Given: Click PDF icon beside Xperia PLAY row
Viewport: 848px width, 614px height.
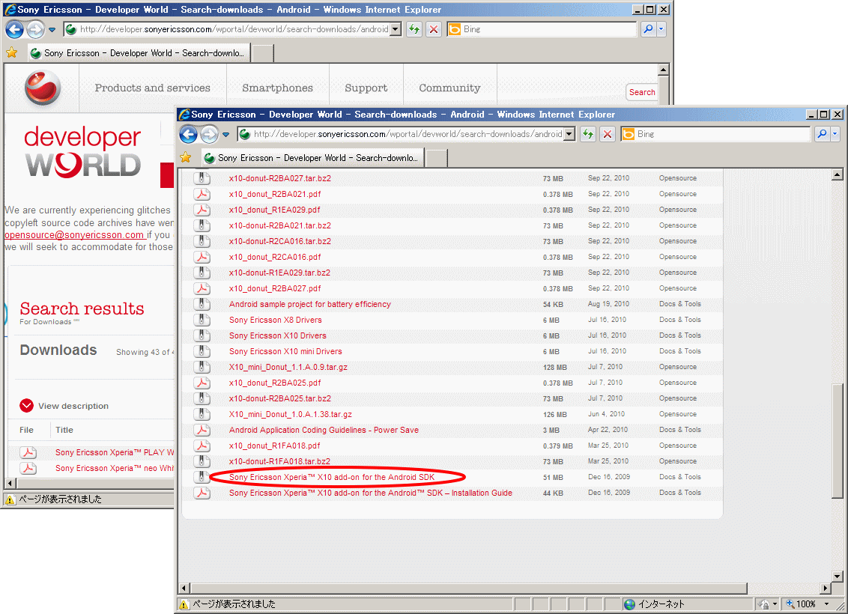Looking at the screenshot, I should pyautogui.click(x=28, y=452).
